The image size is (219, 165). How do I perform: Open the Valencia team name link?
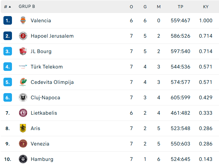point(41,21)
